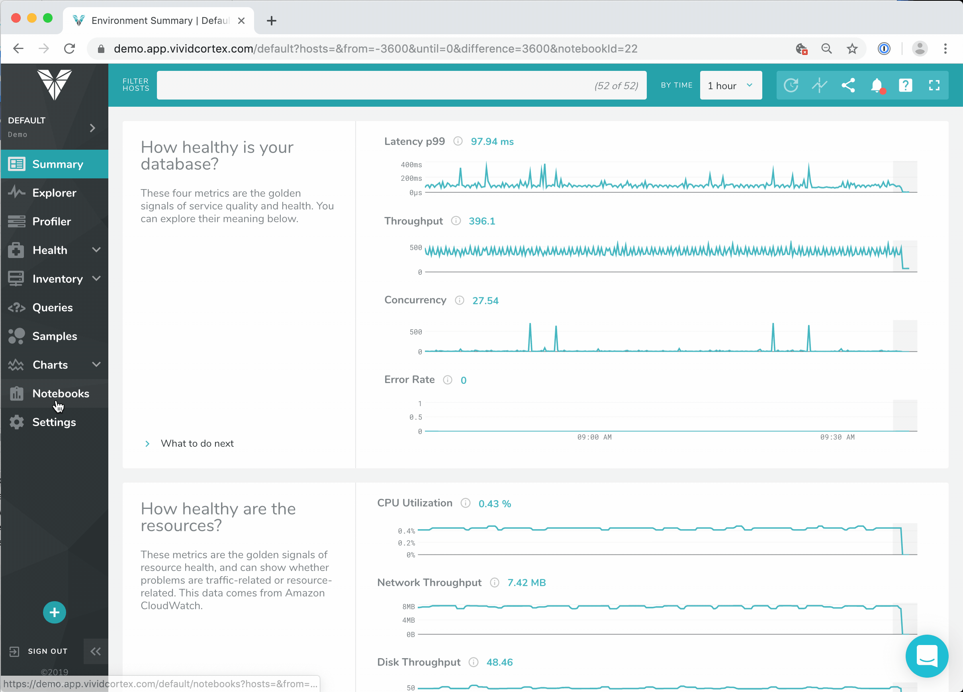Select Samples in the sidebar
Viewport: 963px width, 692px height.
54,336
